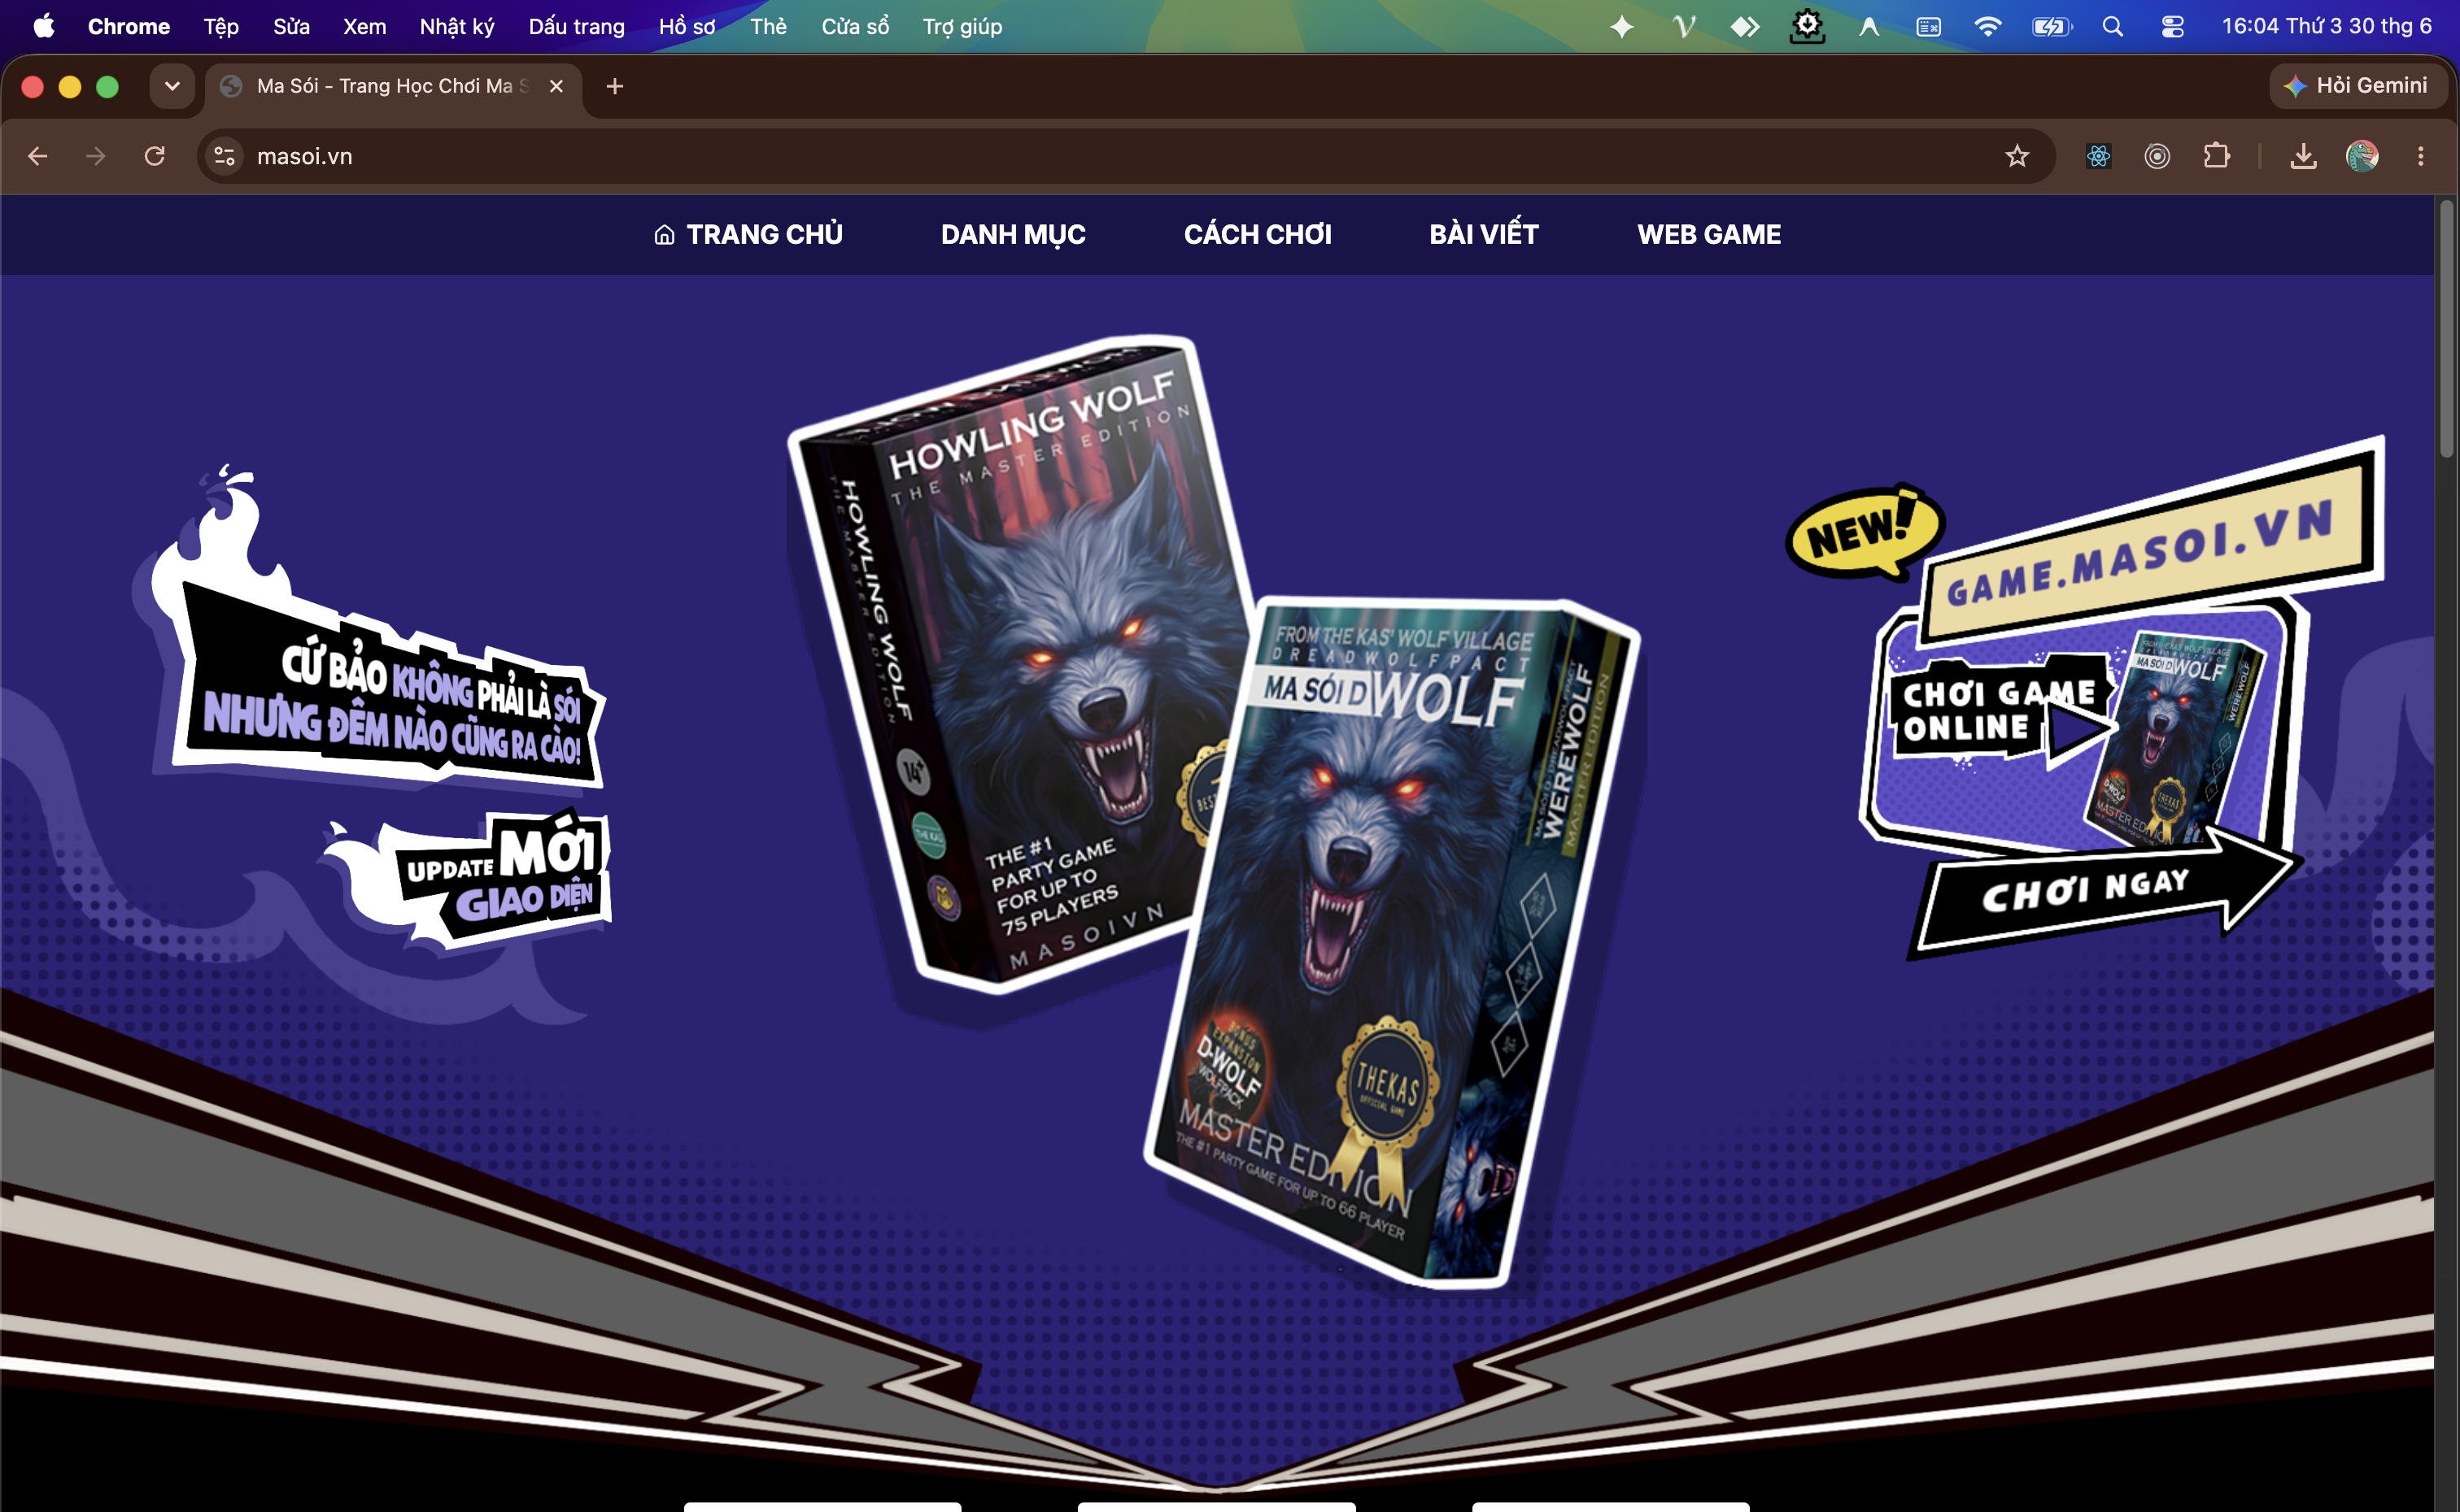Bookmark this page with star icon

point(2017,156)
